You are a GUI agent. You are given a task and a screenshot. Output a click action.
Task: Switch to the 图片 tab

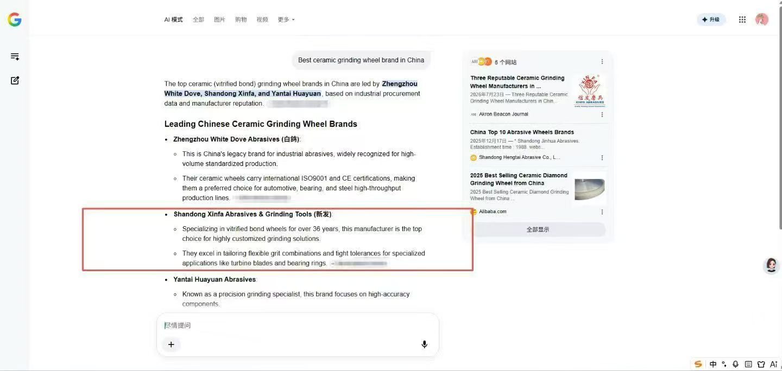point(219,20)
